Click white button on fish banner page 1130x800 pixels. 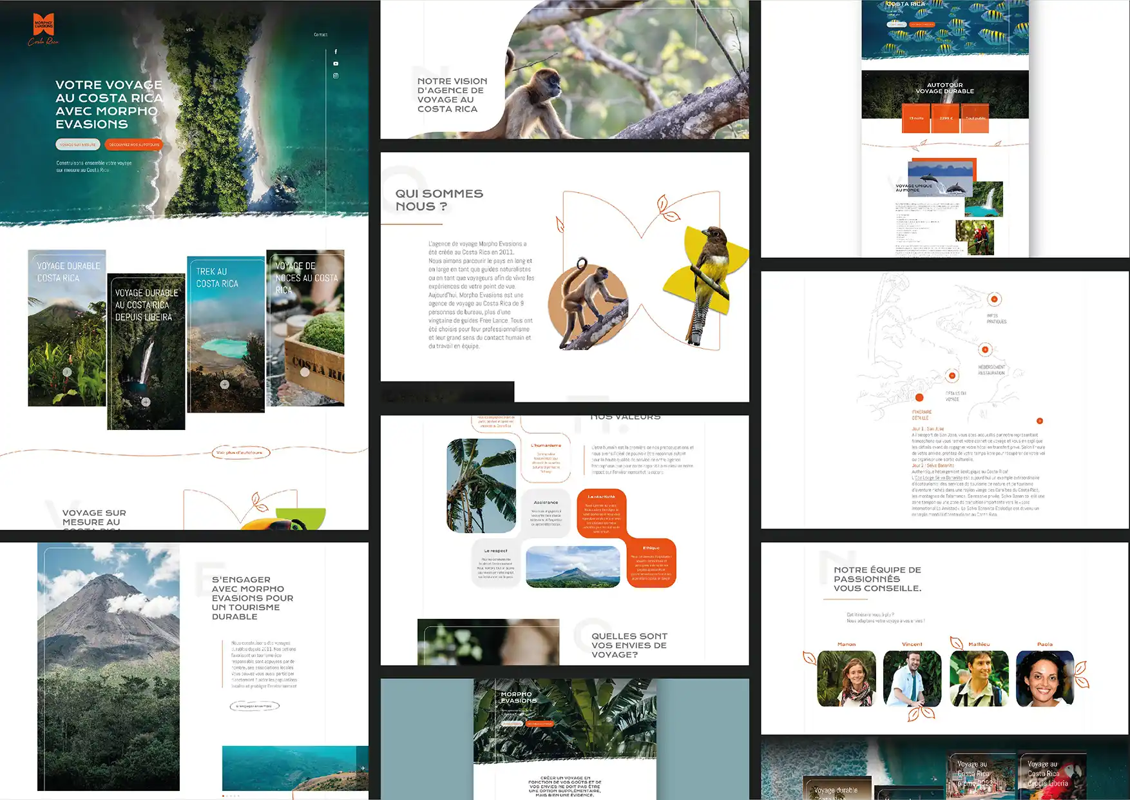point(896,24)
